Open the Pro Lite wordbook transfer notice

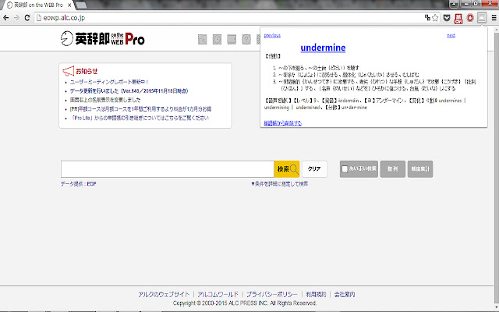[x=140, y=118]
